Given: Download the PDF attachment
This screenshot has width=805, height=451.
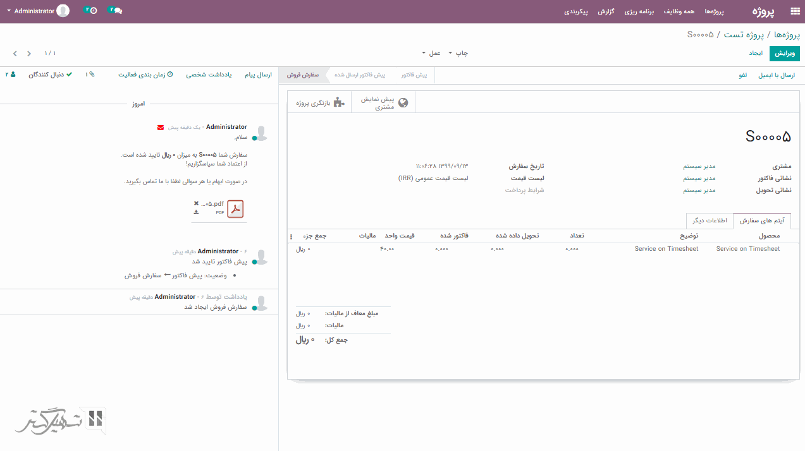Looking at the screenshot, I should tap(196, 212).
